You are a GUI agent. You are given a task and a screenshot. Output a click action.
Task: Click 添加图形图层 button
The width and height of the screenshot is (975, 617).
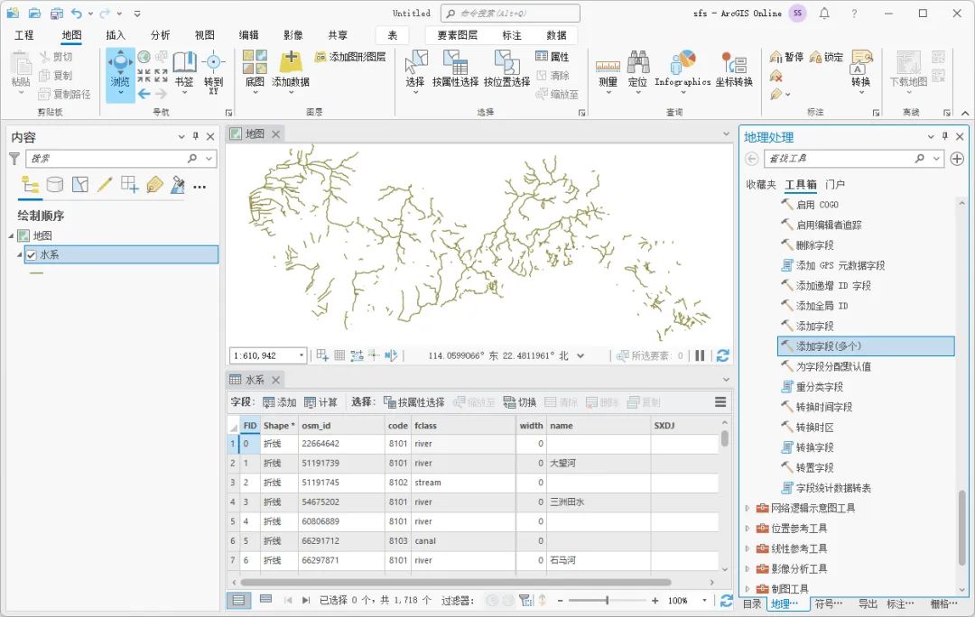point(350,57)
